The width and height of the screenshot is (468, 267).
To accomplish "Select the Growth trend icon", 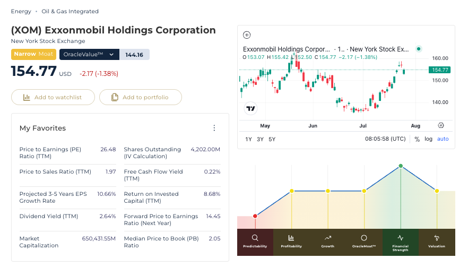I will [x=328, y=238].
